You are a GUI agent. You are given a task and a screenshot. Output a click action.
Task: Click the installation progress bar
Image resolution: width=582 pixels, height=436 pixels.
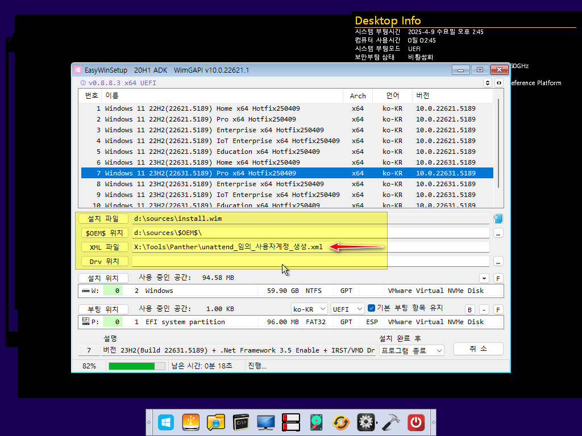[x=137, y=366]
